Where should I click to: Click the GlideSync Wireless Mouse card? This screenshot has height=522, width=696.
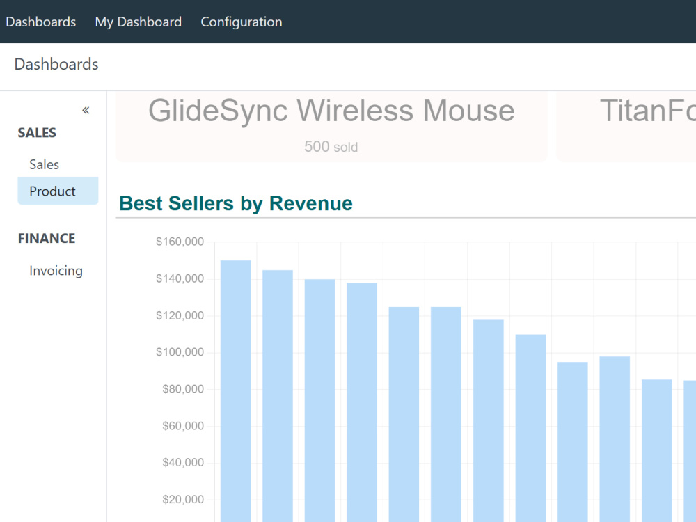(x=331, y=127)
